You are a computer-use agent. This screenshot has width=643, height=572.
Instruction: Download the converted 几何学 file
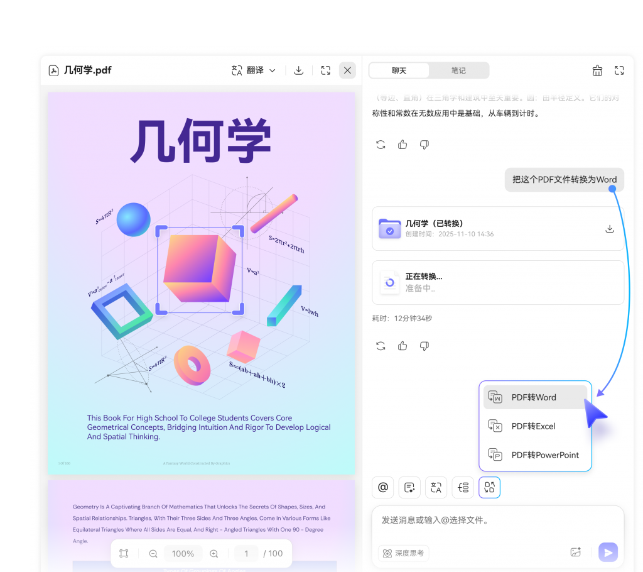coord(610,229)
